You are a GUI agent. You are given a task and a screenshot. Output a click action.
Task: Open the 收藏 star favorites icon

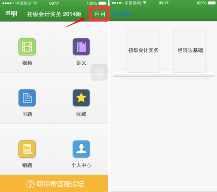tap(81, 98)
